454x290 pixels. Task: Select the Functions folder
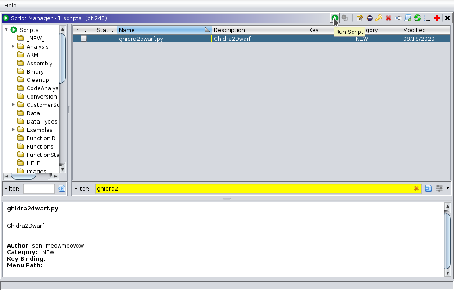pyautogui.click(x=40, y=147)
